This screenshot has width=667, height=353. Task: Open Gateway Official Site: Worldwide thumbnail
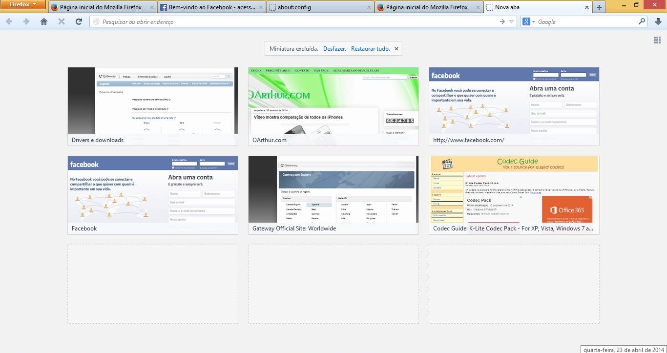point(333,195)
